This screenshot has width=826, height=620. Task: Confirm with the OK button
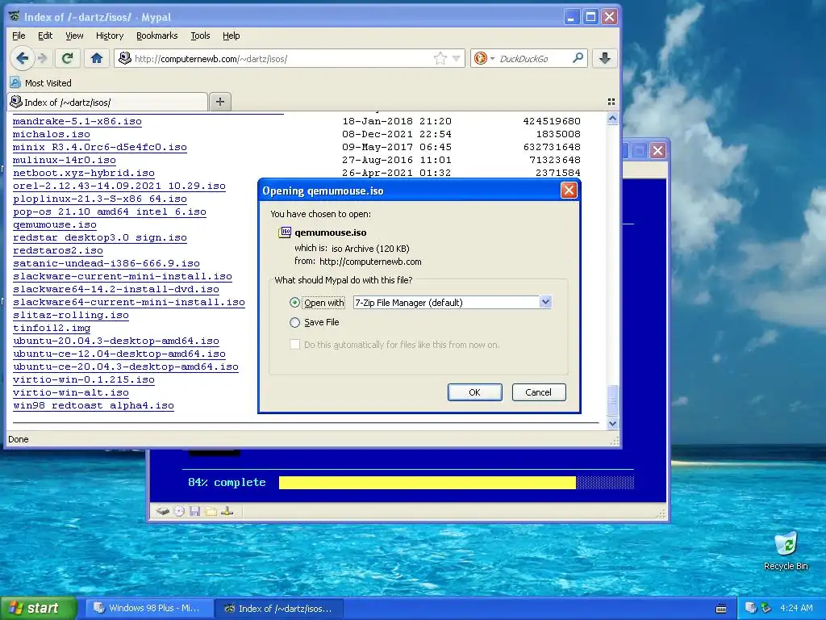pos(474,392)
